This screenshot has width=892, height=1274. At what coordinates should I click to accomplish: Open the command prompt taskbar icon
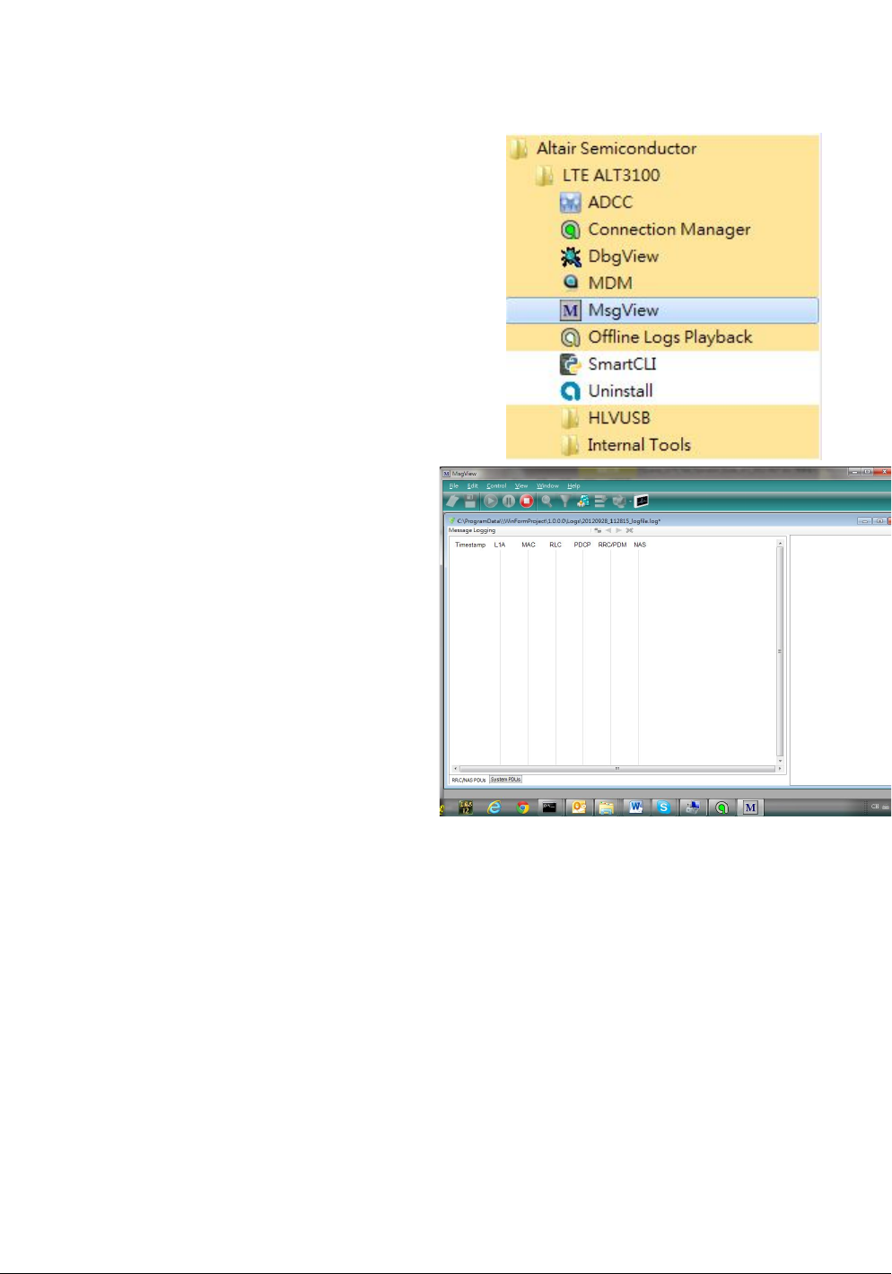pyautogui.click(x=550, y=807)
